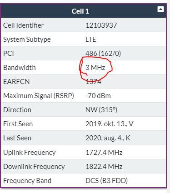Screen dimensions: 170x193
Task: Click the Maximum Signal -70 dBm value
Action: click(98, 96)
